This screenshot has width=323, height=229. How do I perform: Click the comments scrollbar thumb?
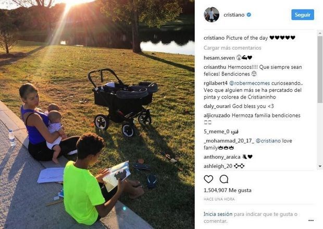[320, 69]
